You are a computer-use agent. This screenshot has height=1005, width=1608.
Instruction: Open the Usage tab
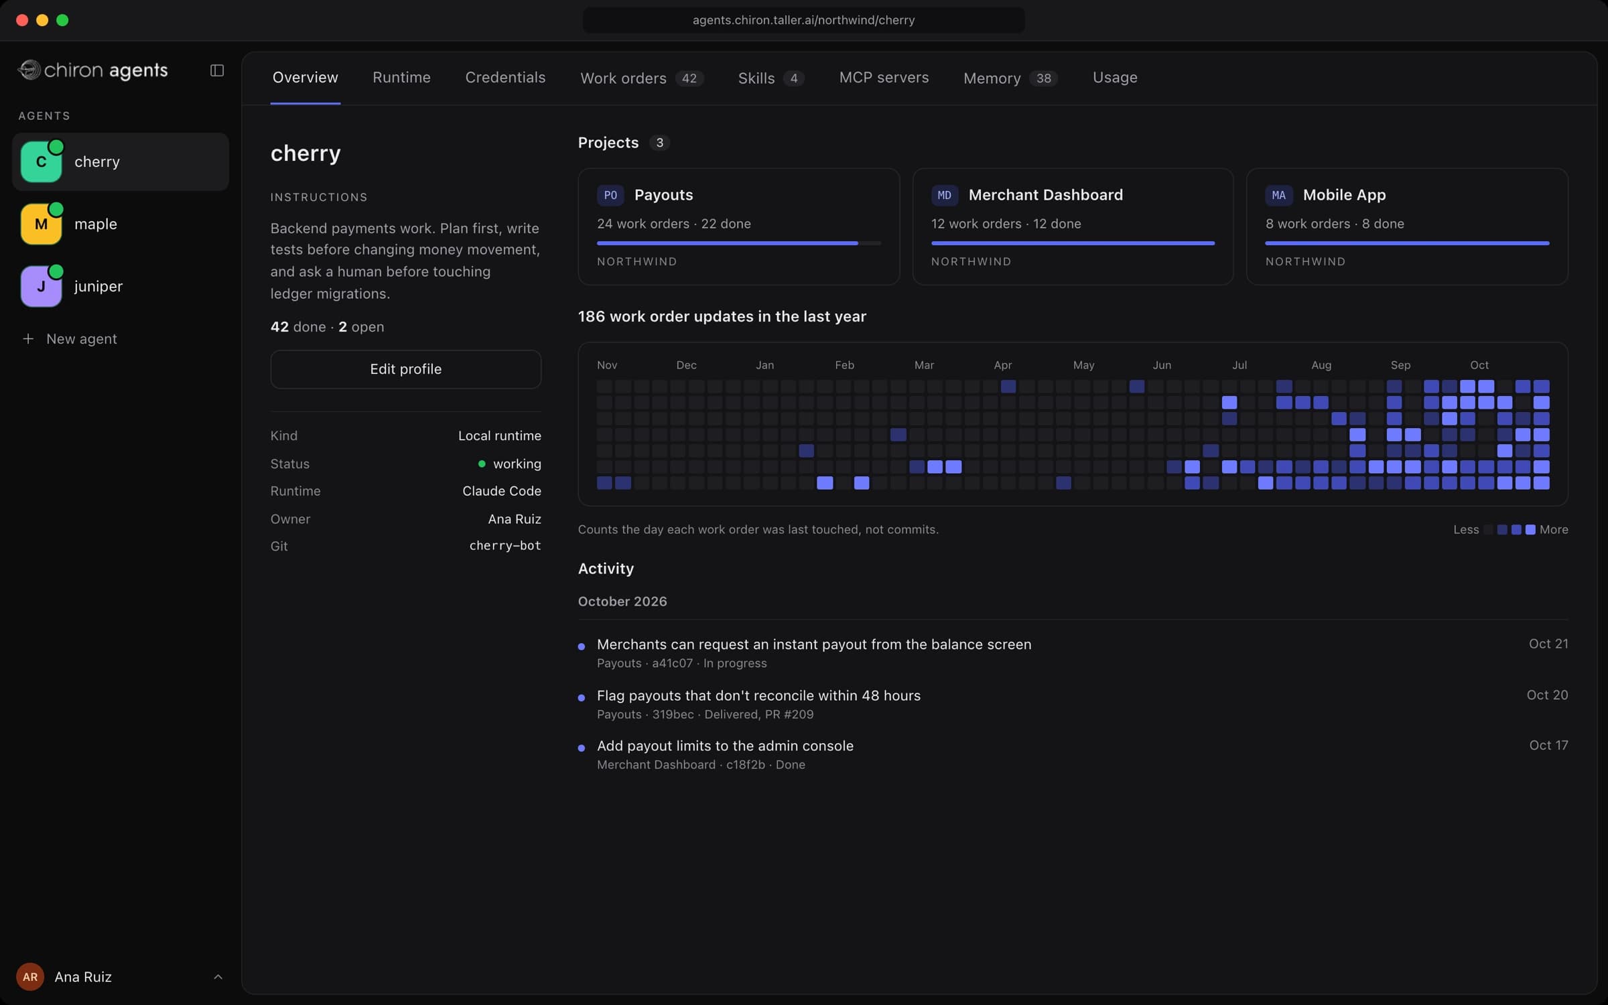pos(1115,78)
